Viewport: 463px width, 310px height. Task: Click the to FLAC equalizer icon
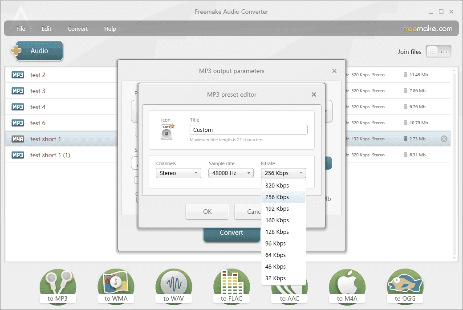point(231,286)
